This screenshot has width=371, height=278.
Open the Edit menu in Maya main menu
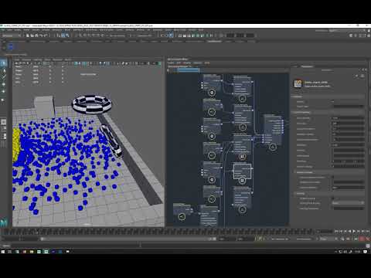click(x=9, y=30)
